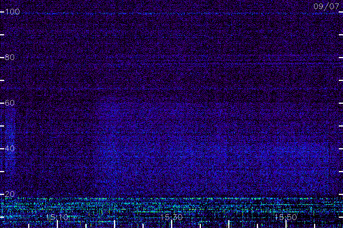
Task: Select the 15:10 time label
Action: click(x=57, y=217)
